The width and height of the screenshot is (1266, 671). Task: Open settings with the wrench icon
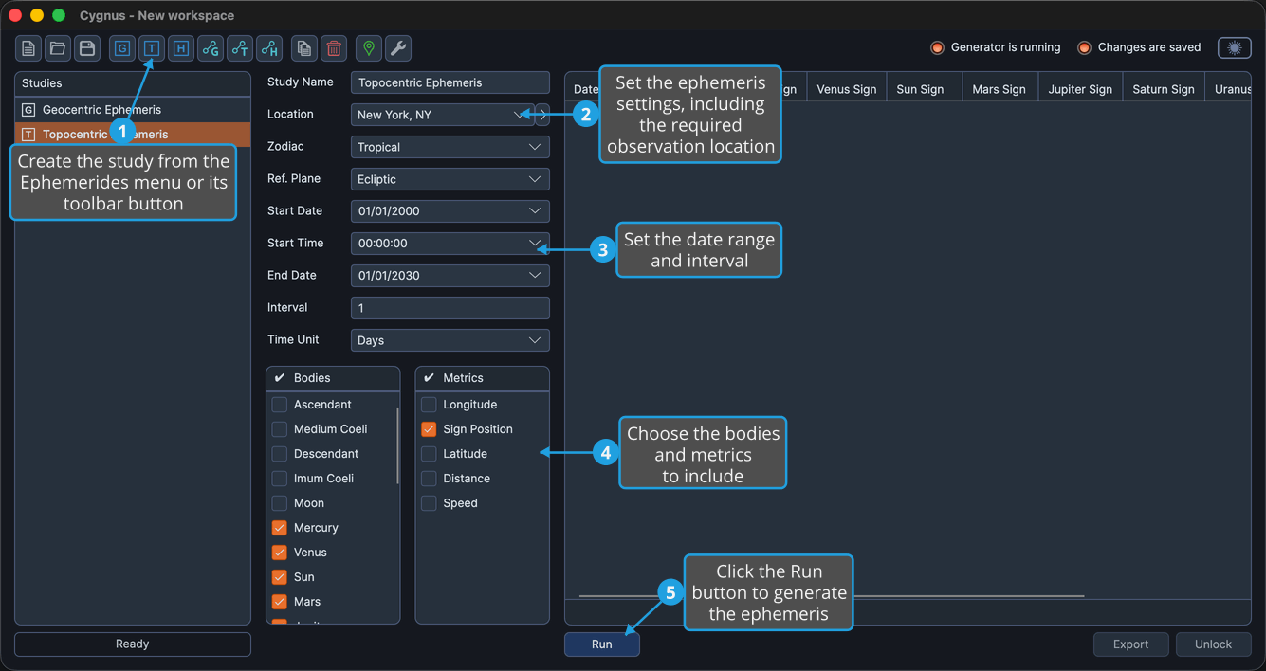(x=398, y=48)
